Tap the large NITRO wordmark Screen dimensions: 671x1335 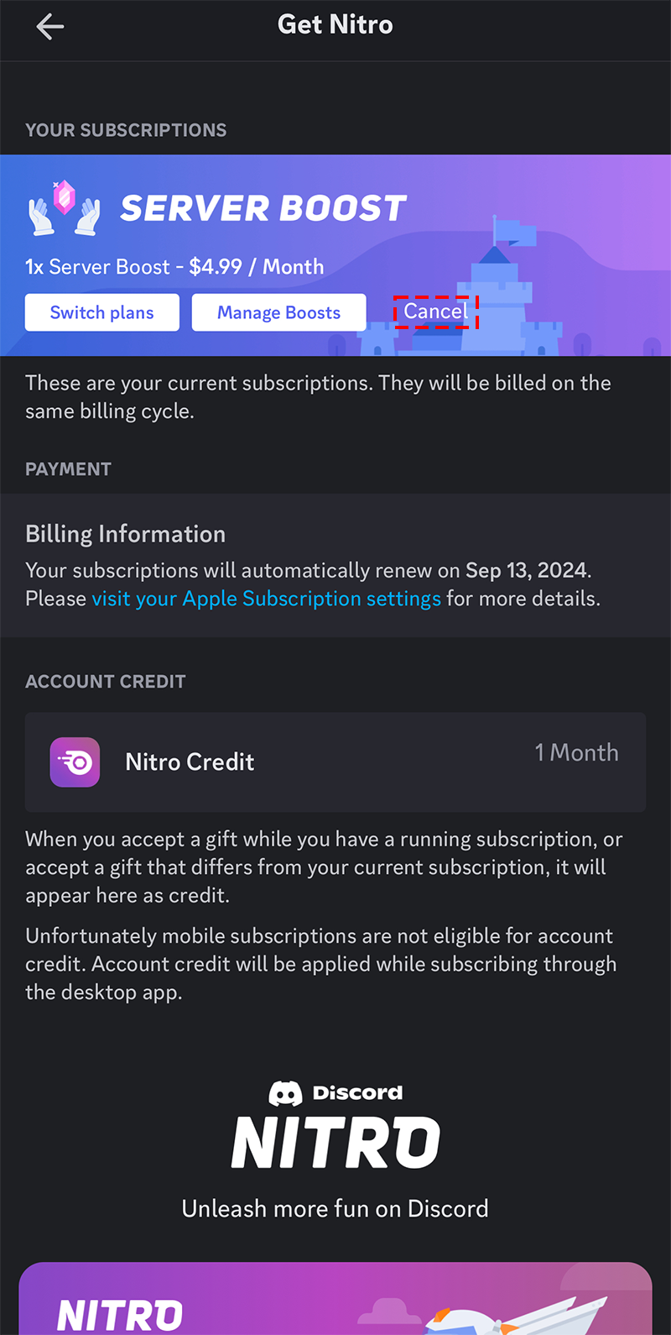tap(335, 1143)
